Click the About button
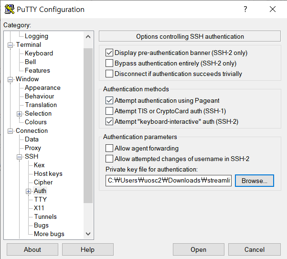Viewport: 287px width, 259px height. pyautogui.click(x=32, y=249)
